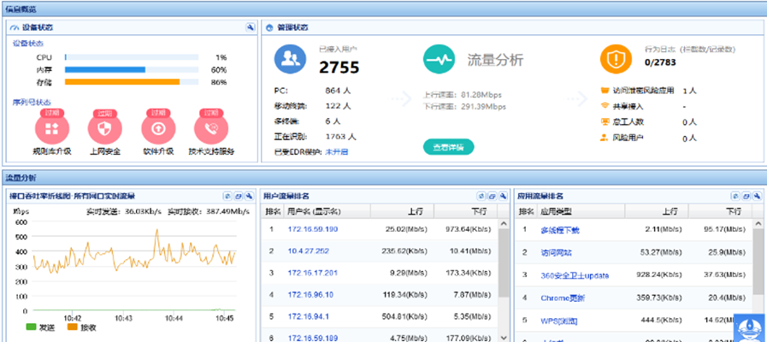Click the 技术支持服务 phone icon
The width and height of the screenshot is (767, 342).
point(211,130)
